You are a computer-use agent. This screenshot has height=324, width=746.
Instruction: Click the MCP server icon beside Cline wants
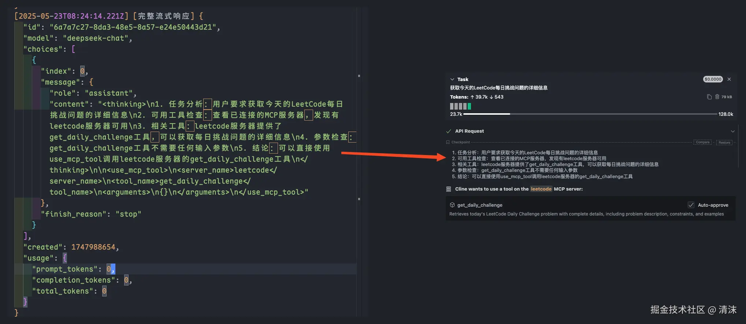tap(449, 189)
